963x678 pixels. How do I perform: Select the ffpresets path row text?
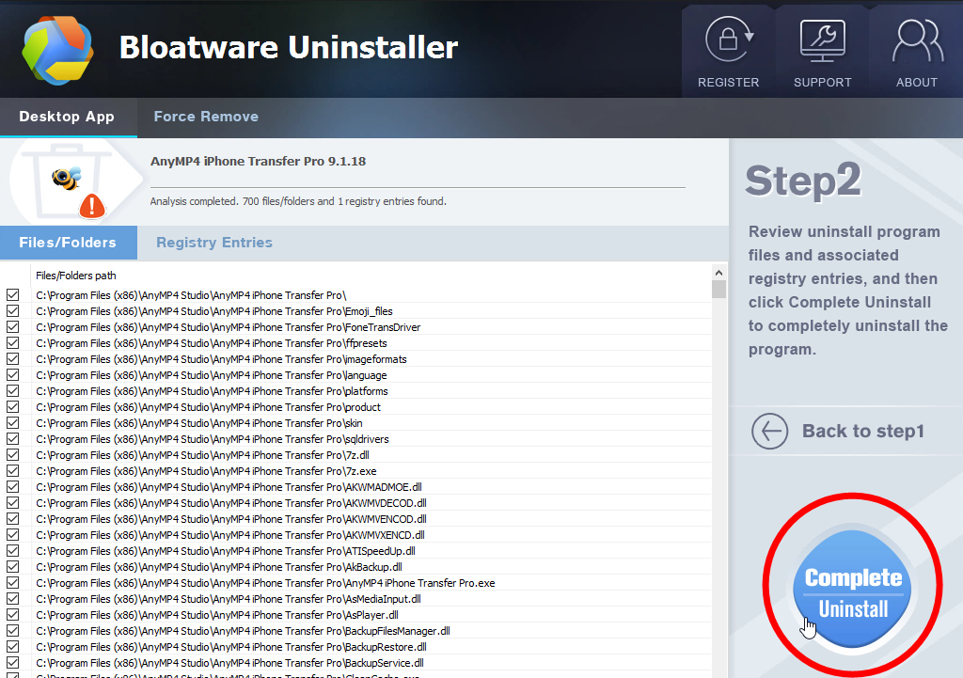pos(212,343)
